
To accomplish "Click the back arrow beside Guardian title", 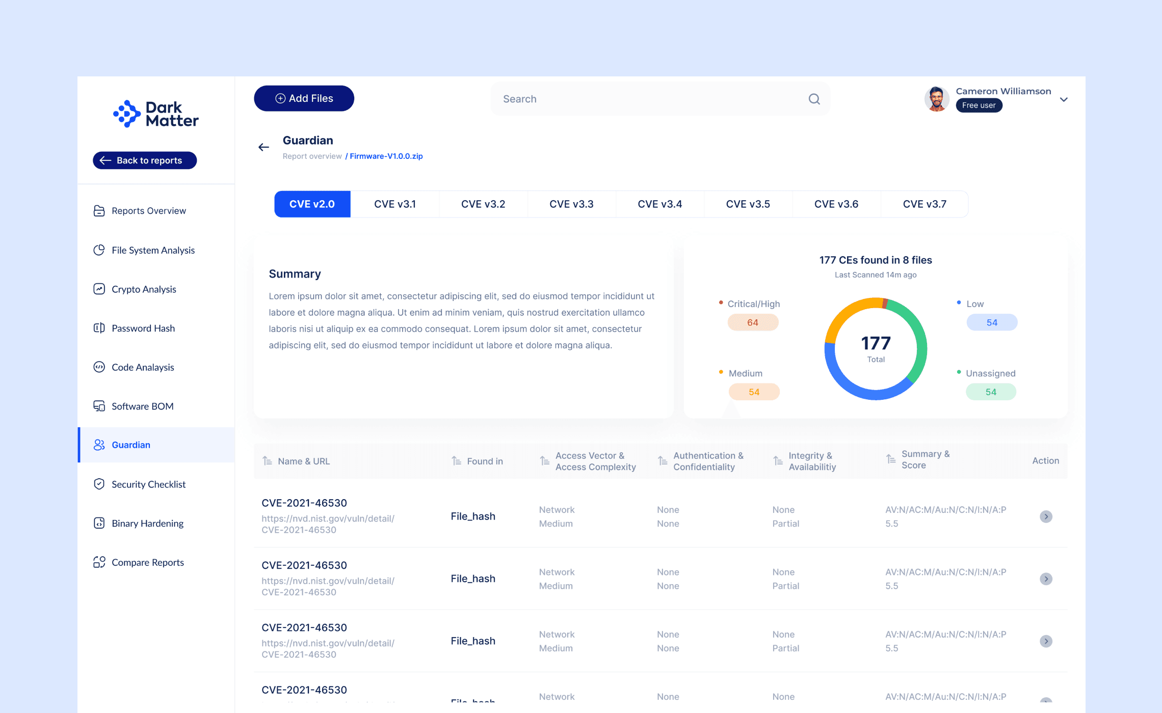I will click(263, 147).
